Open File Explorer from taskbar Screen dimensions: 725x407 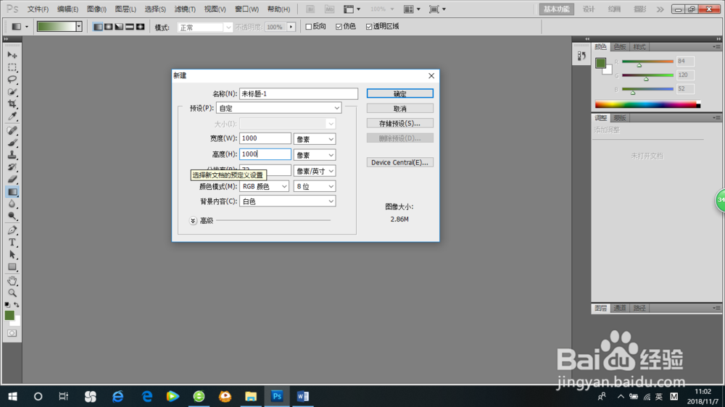click(x=251, y=396)
